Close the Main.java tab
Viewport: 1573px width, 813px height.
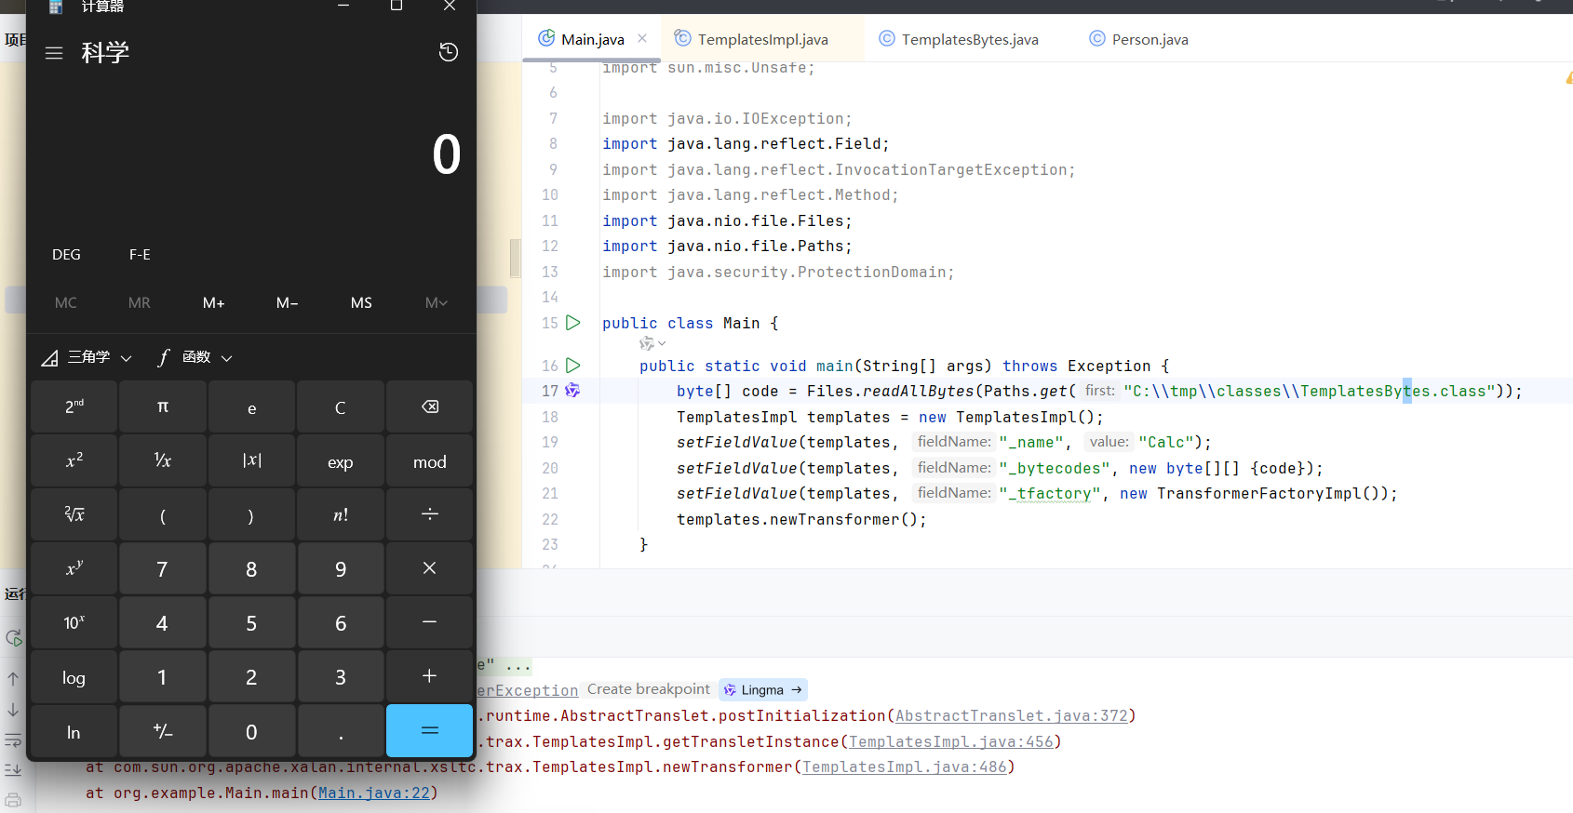click(x=642, y=38)
